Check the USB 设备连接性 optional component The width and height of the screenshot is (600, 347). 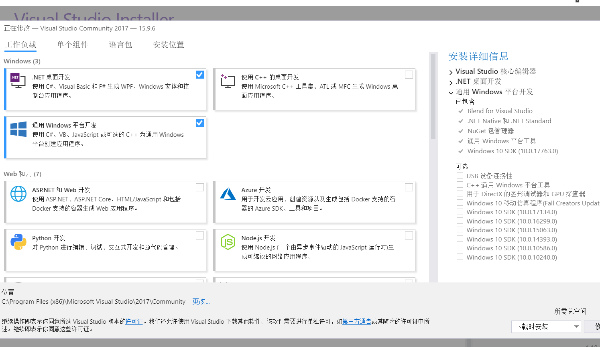click(x=460, y=176)
